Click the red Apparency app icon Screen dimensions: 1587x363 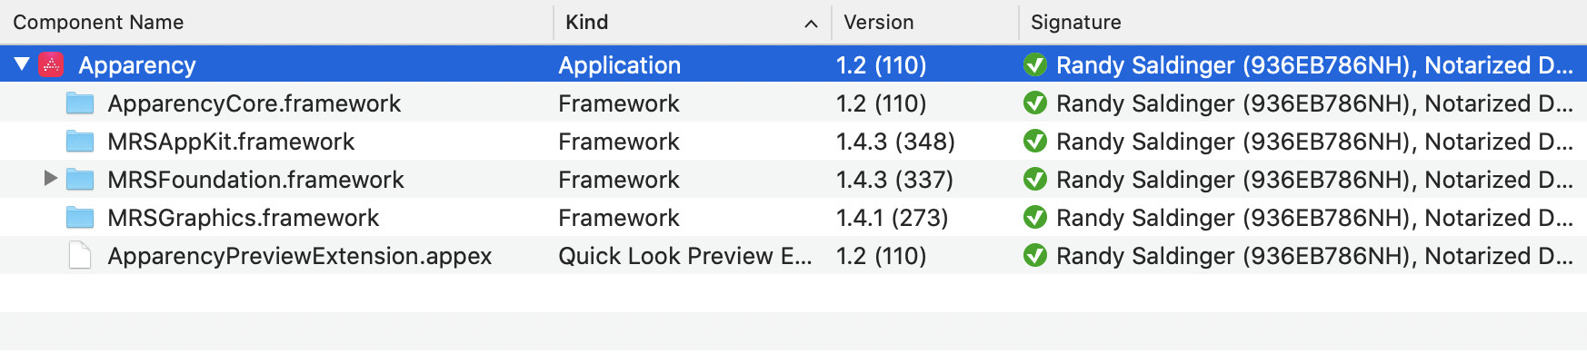(x=52, y=65)
